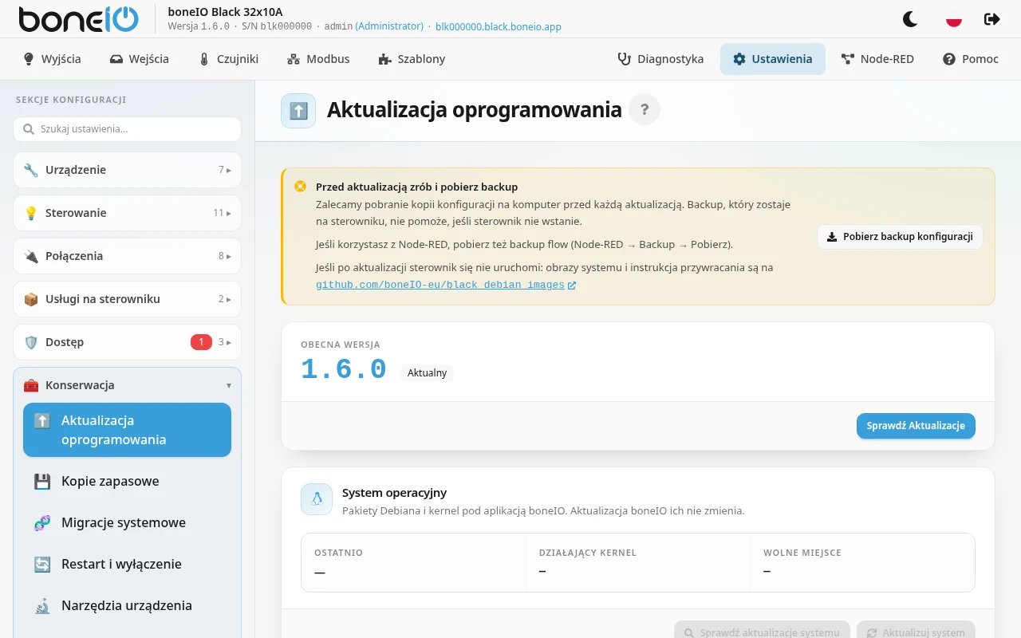Click the (Administrator) role label in the header

click(389, 26)
